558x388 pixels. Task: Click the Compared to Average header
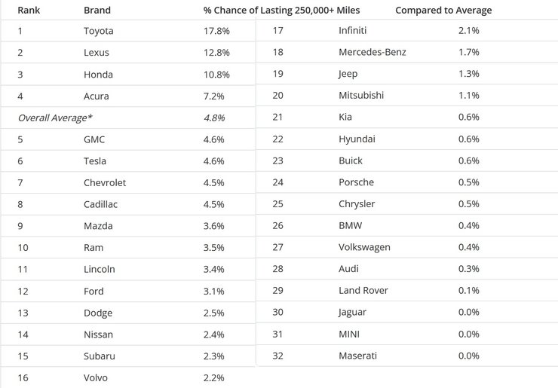click(x=443, y=11)
